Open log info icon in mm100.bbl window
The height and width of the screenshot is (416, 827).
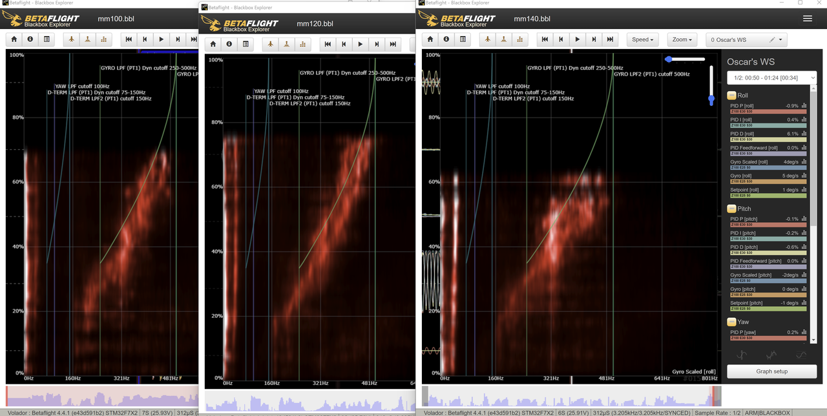(x=30, y=39)
